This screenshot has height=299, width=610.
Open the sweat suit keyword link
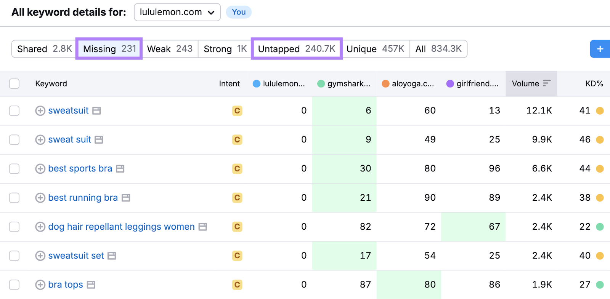pos(70,139)
